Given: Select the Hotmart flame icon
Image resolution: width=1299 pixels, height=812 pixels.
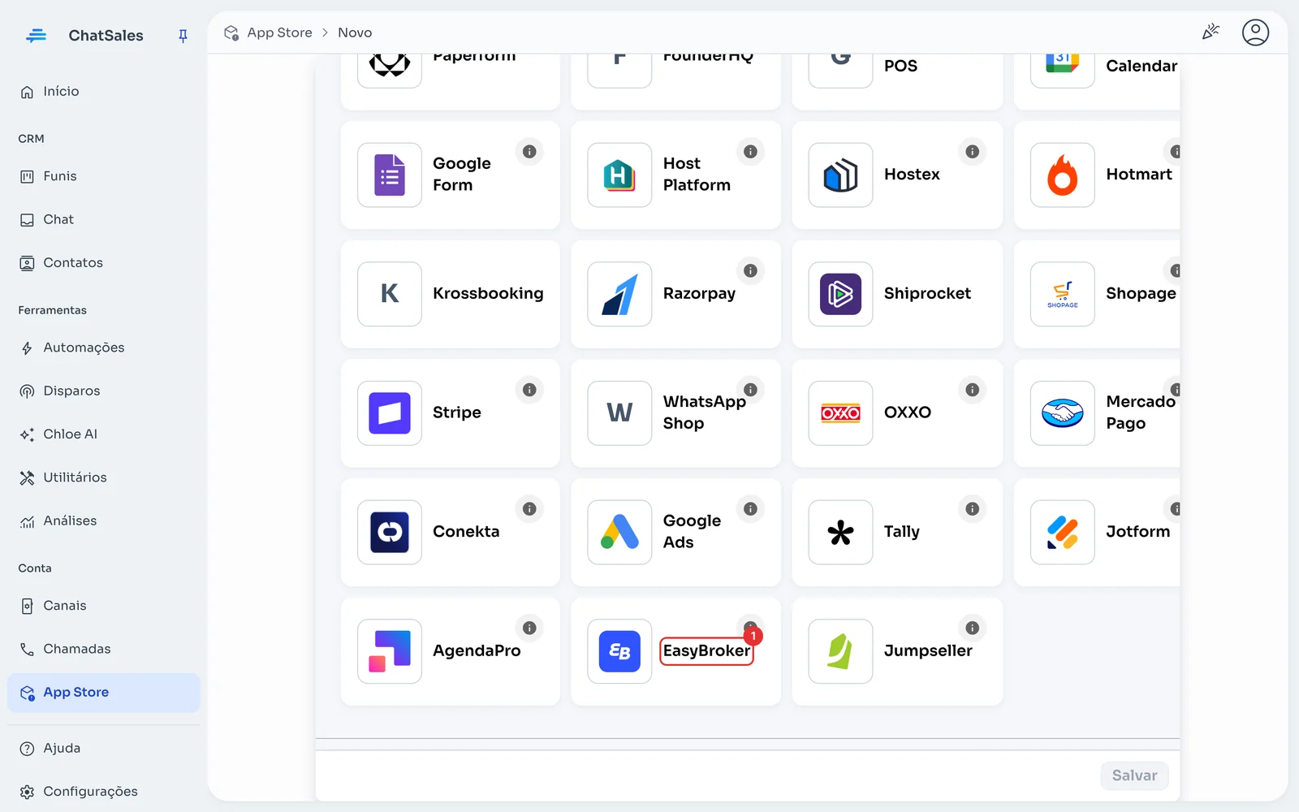Looking at the screenshot, I should coord(1062,175).
